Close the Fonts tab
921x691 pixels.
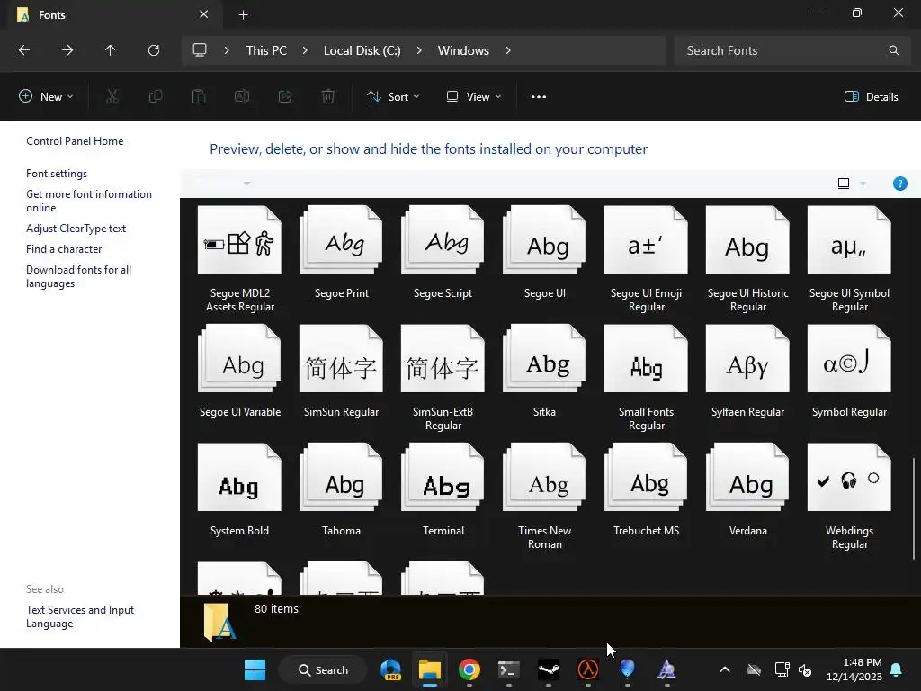point(204,14)
